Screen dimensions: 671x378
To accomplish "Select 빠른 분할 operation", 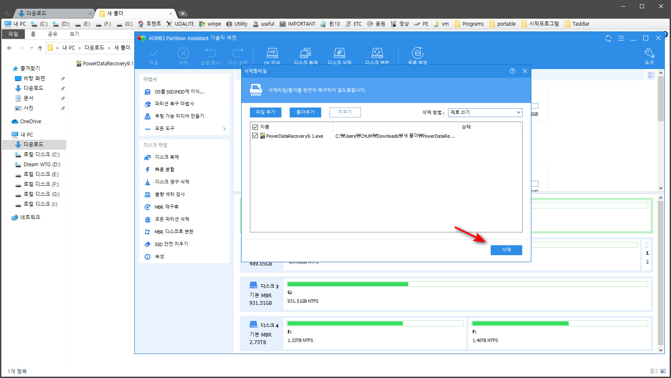I will pyautogui.click(x=165, y=170).
